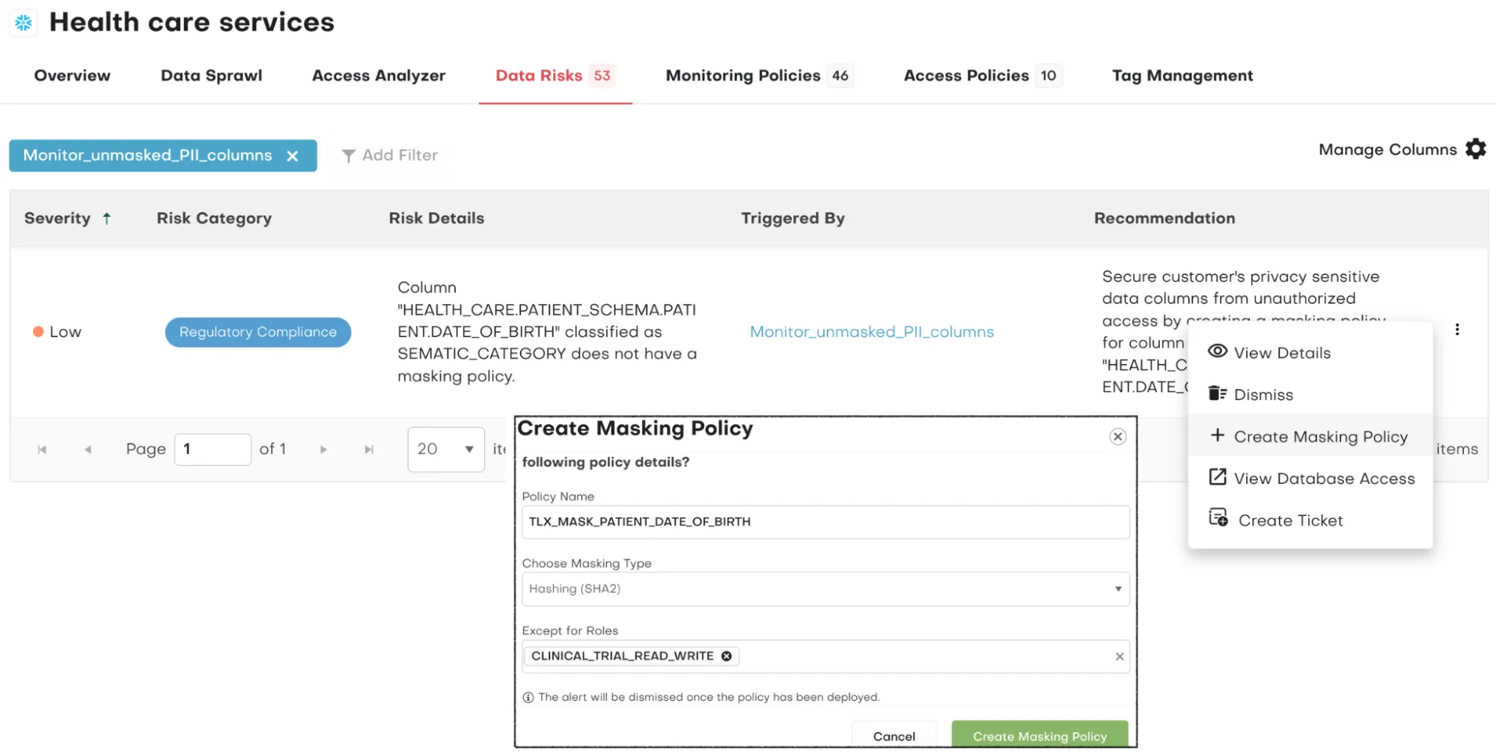Click the funnel icon beside Add Filter
Screen dimensions: 1496x753
click(348, 156)
